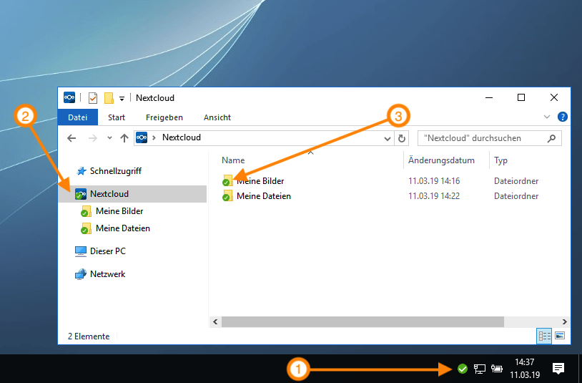Switch to the Ansicht ribbon tab

217,117
